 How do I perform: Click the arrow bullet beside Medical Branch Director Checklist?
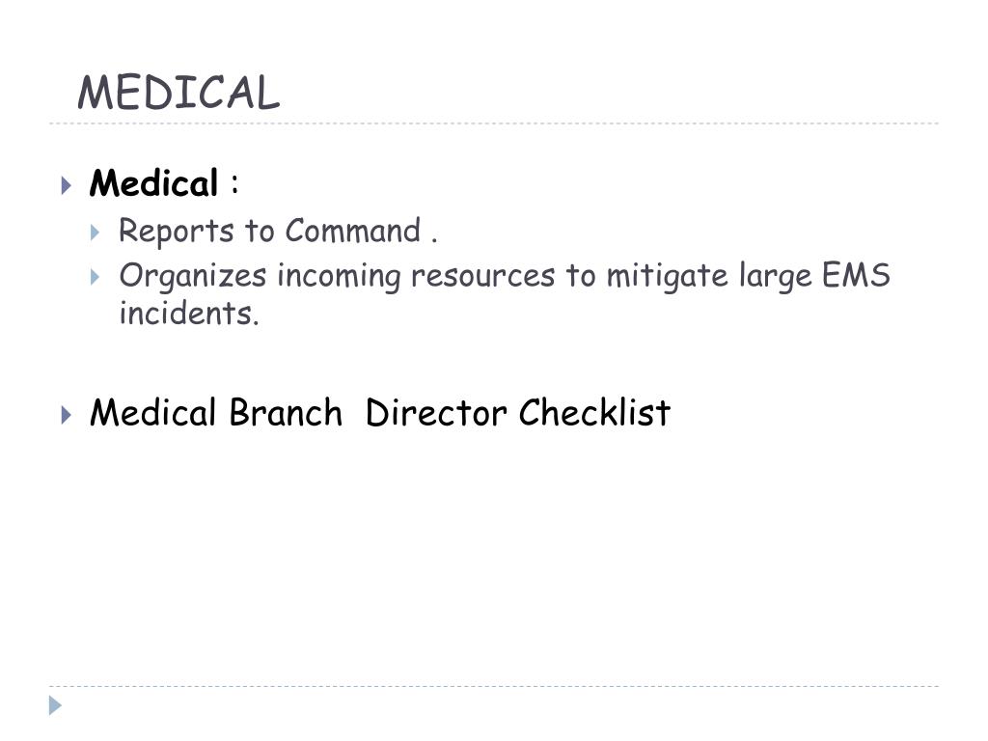tap(67, 415)
